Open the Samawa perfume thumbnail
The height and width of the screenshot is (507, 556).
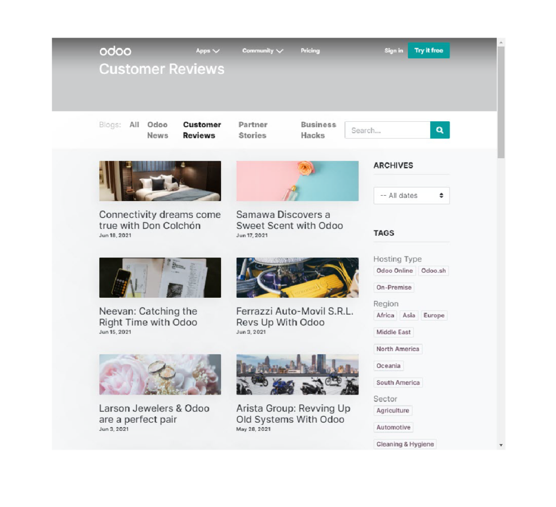297,181
